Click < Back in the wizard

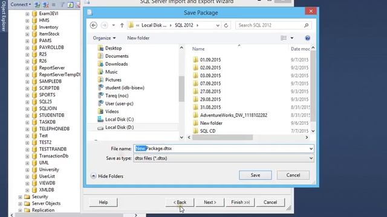(x=180, y=203)
